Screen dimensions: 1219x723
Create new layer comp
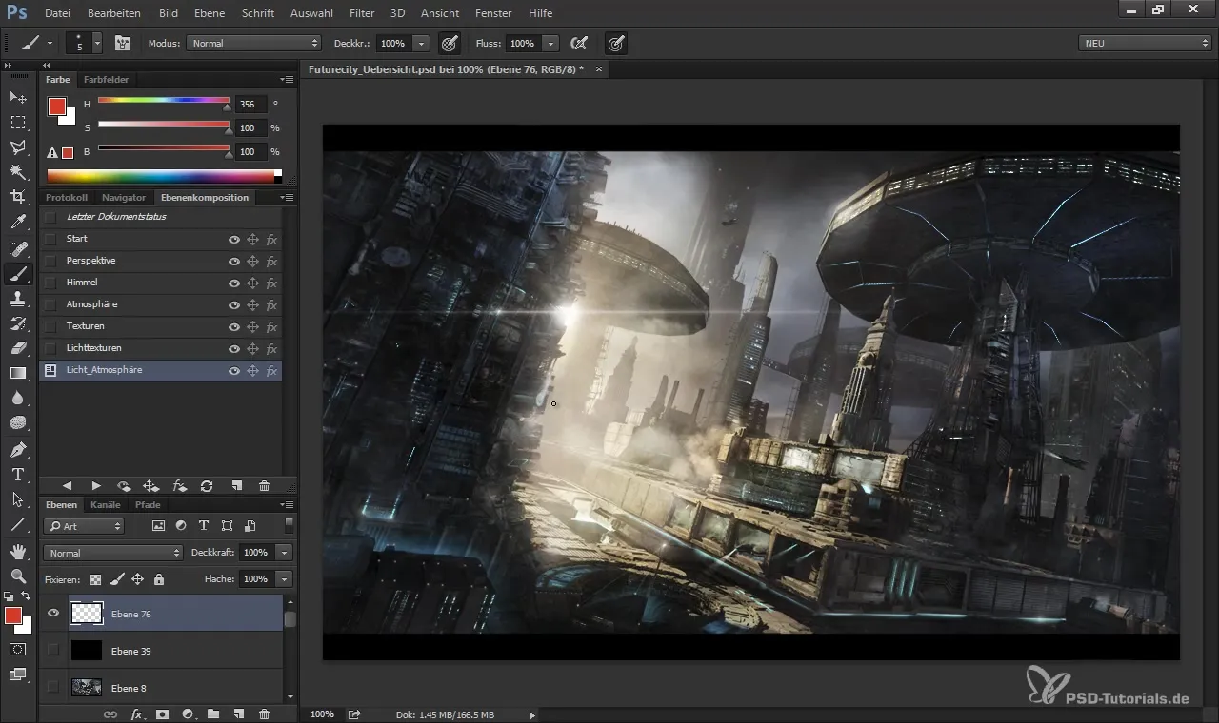click(x=236, y=485)
